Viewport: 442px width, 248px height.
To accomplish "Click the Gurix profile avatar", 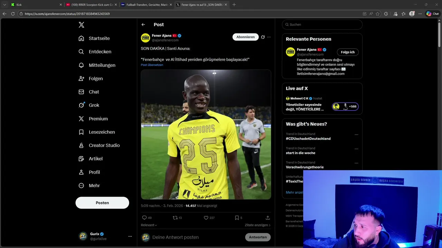I will pyautogui.click(x=83, y=236).
